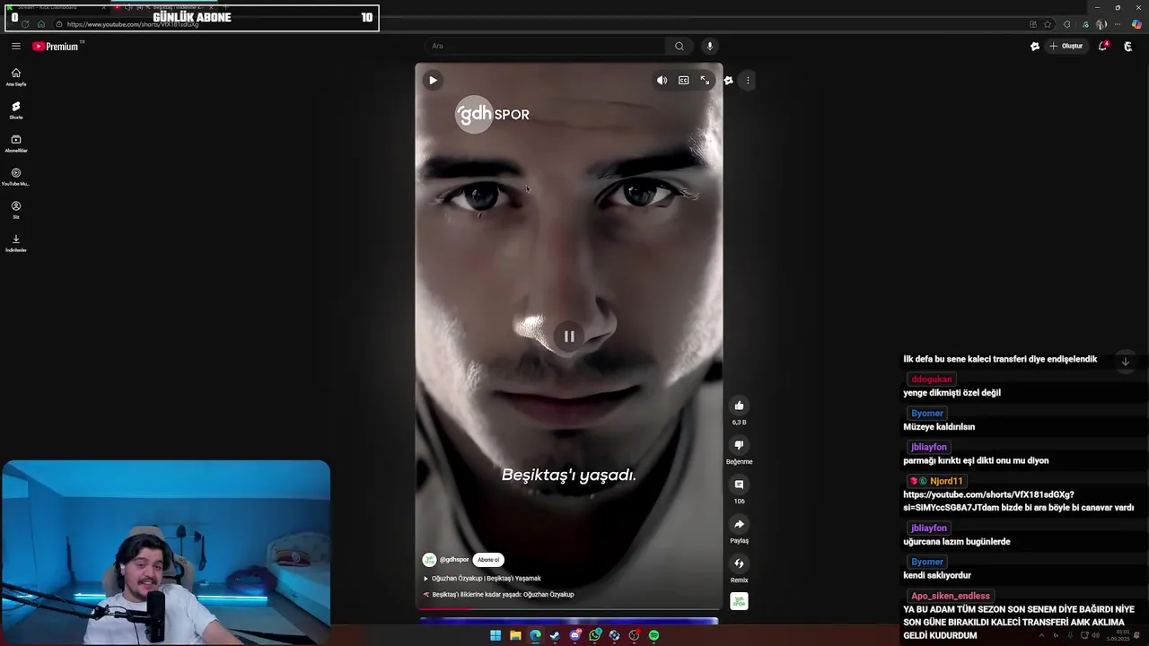
Task: Click chat message 'uğurcana lazım bugünlerde'
Action: (x=957, y=542)
